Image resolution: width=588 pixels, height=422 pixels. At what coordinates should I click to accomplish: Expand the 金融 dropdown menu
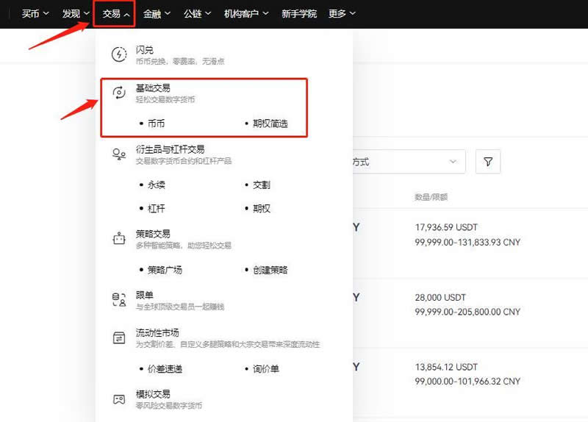pyautogui.click(x=157, y=13)
